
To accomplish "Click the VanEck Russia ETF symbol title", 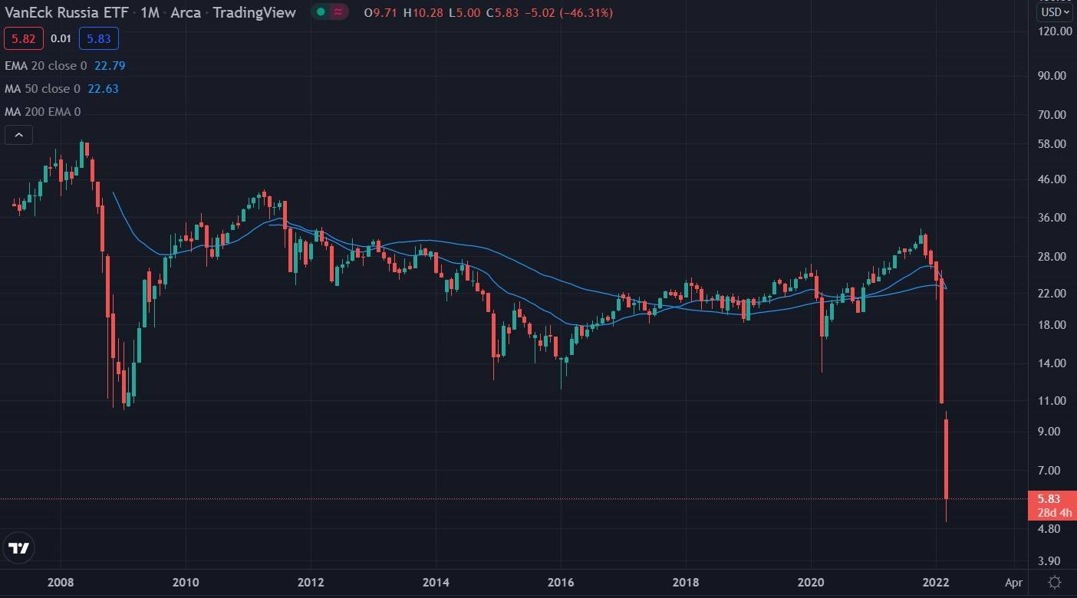I will (64, 13).
